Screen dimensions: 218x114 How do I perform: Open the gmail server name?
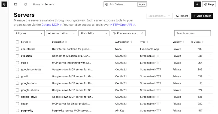24,76
